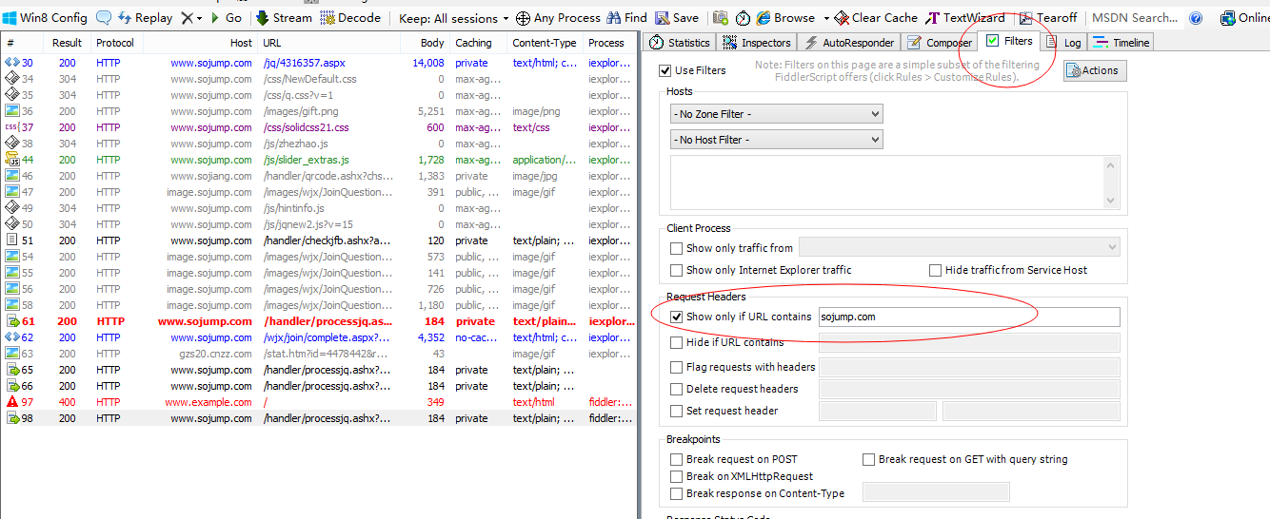Expand the Browse dropdown arrow

click(825, 18)
